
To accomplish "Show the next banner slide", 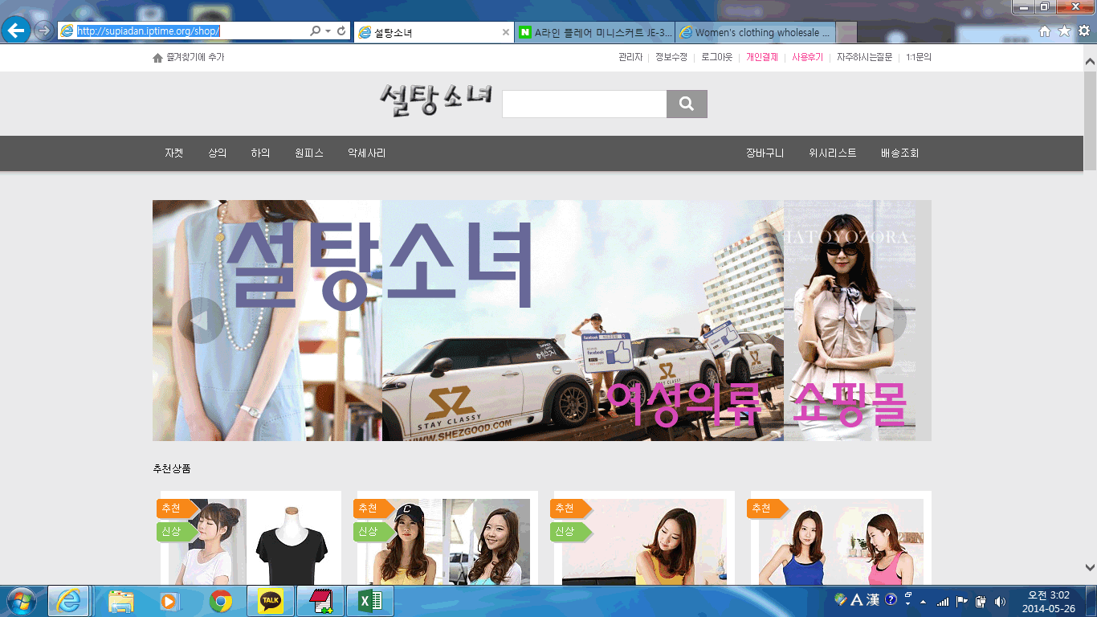I will [x=884, y=321].
